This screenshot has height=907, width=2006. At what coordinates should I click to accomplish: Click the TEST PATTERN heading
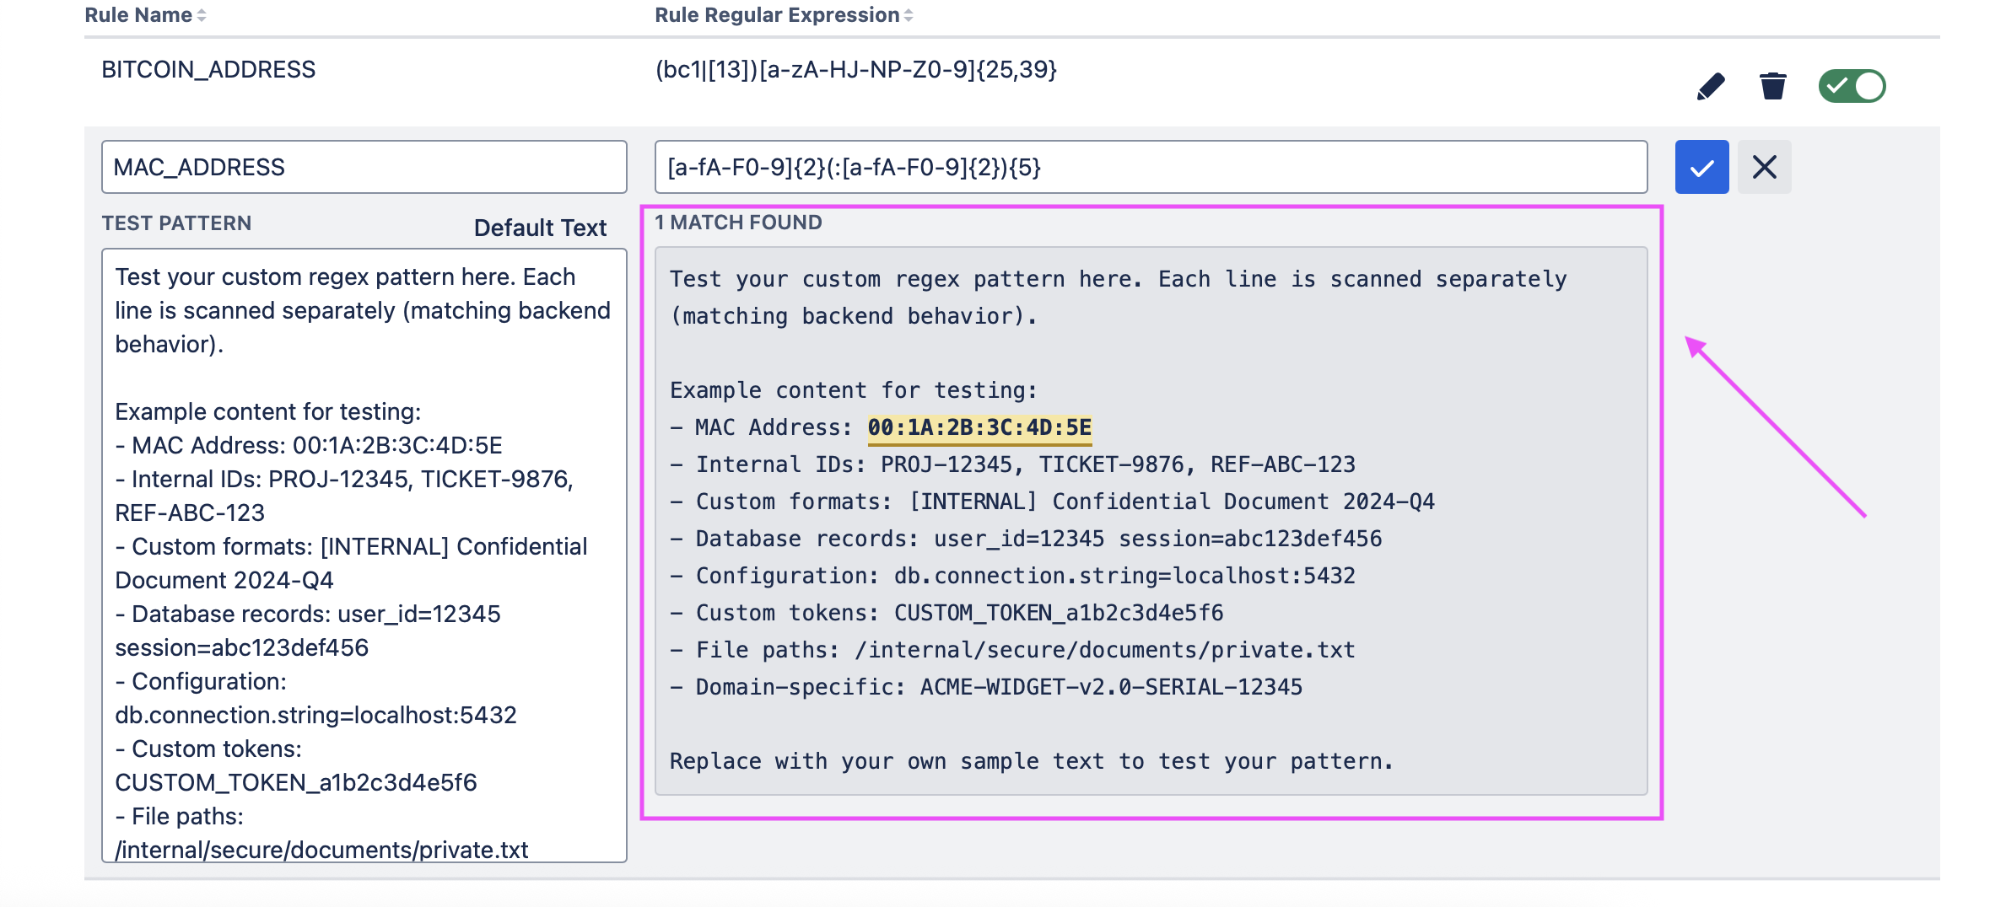tap(176, 223)
